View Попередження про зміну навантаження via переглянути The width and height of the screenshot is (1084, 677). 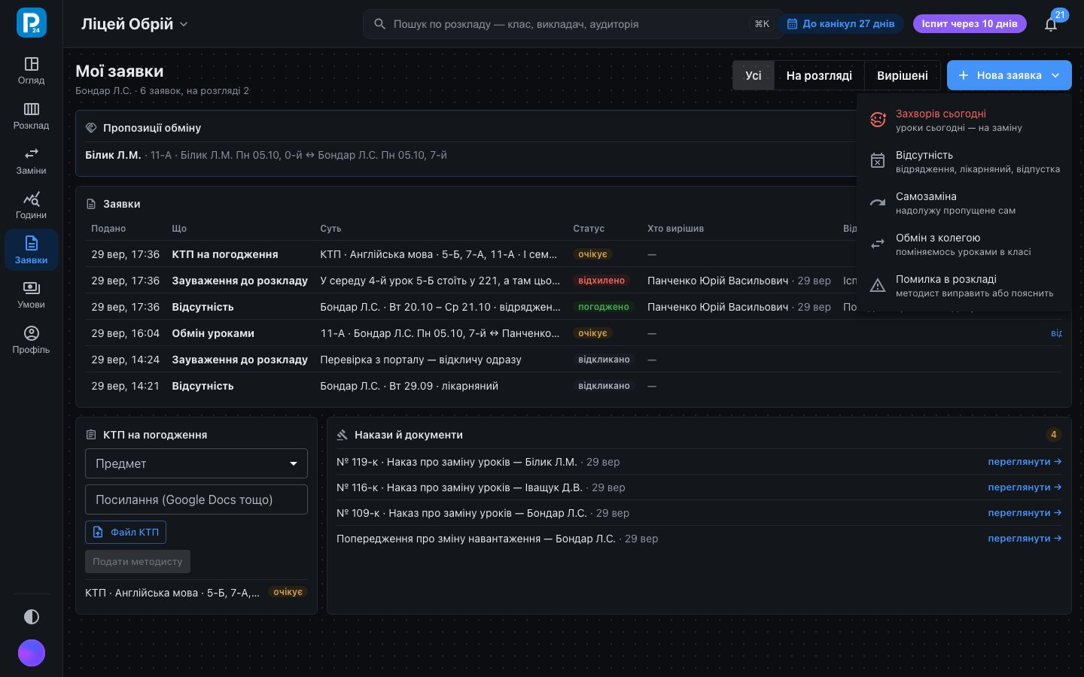tap(1025, 539)
